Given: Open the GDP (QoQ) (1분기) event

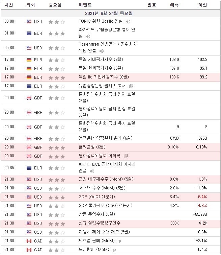Looking at the screenshot, I should pyautogui.click(x=95, y=197).
